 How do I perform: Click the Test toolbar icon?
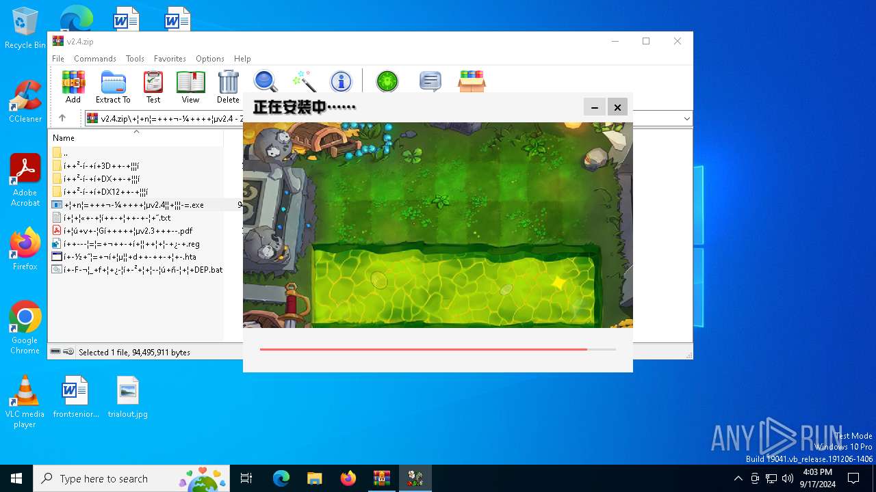click(153, 87)
